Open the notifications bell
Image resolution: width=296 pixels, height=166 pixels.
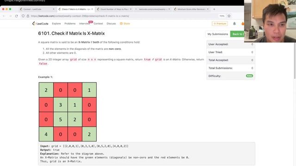click(234, 24)
